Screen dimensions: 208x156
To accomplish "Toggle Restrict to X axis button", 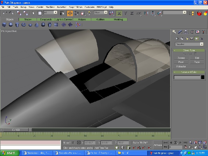I will tap(119, 13).
